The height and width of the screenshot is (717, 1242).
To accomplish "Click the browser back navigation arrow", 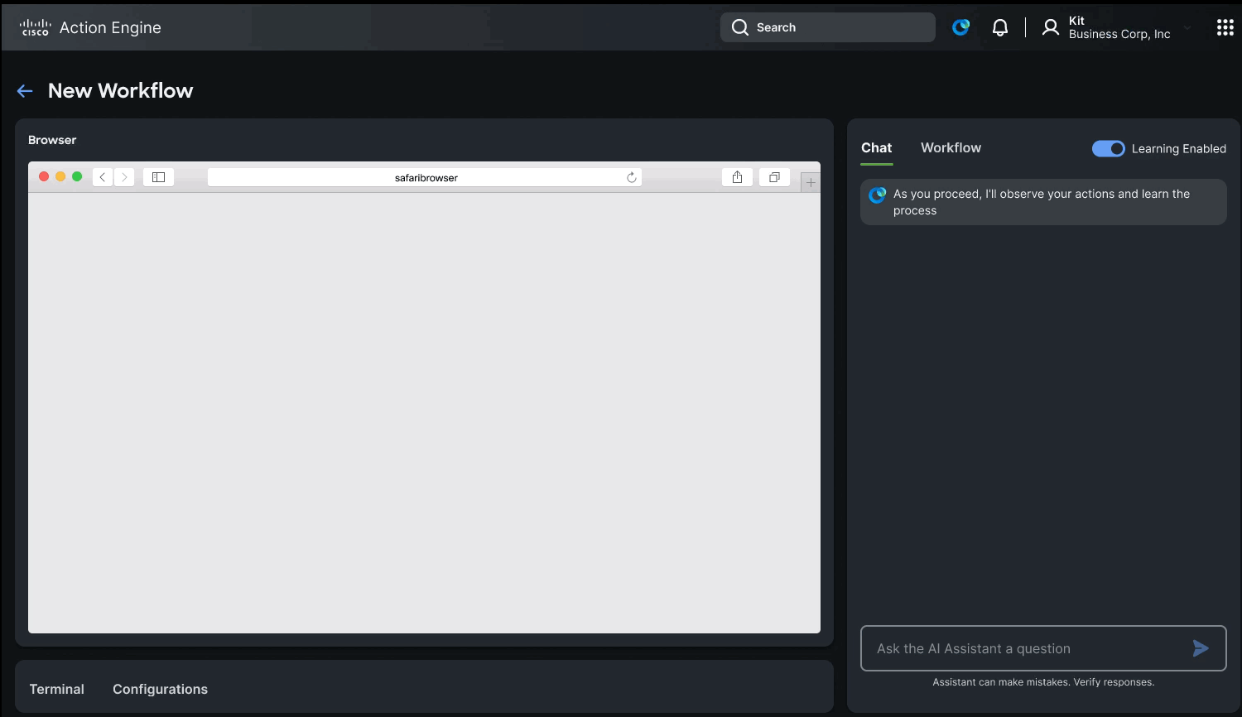I will coord(102,176).
